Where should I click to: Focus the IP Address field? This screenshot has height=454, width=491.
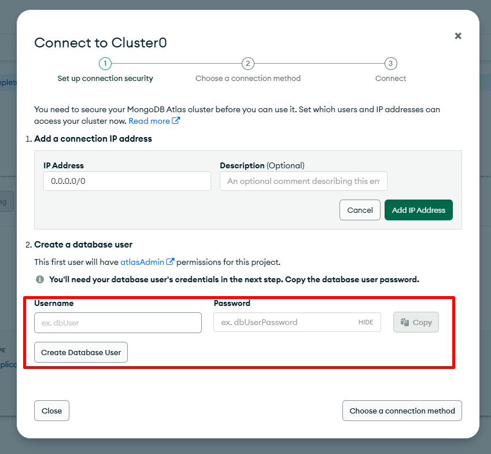[x=127, y=181]
